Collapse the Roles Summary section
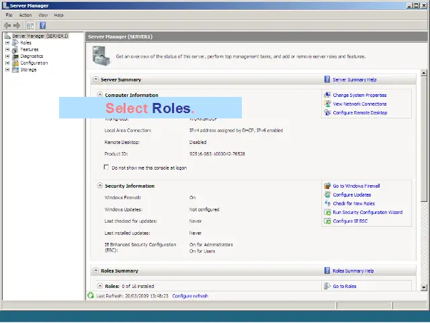This screenshot has height=323, width=430. coord(95,271)
